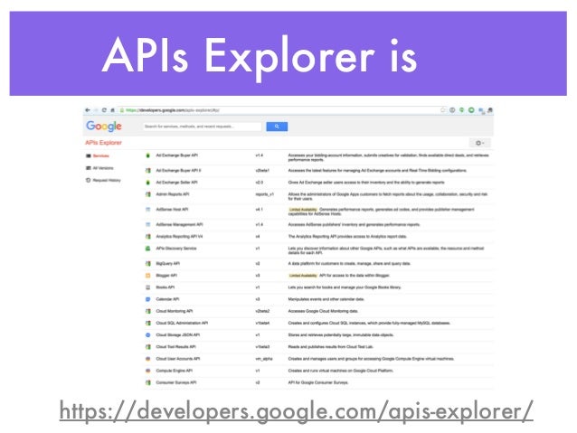Click the All Versions sidebar icon

coord(89,168)
